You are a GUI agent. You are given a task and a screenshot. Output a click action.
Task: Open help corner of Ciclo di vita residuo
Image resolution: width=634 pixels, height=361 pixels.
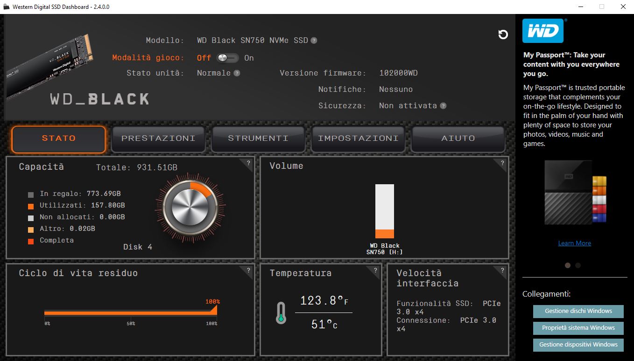pos(248,270)
